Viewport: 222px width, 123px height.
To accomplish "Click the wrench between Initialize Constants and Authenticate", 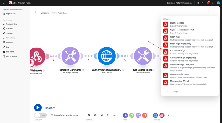I will pos(89,60).
